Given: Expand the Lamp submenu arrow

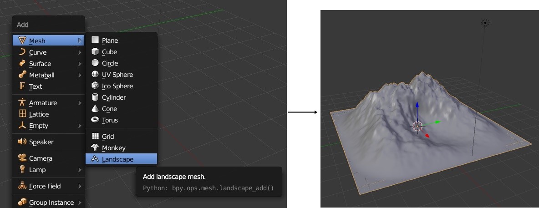Looking at the screenshot, I should click(80, 169).
